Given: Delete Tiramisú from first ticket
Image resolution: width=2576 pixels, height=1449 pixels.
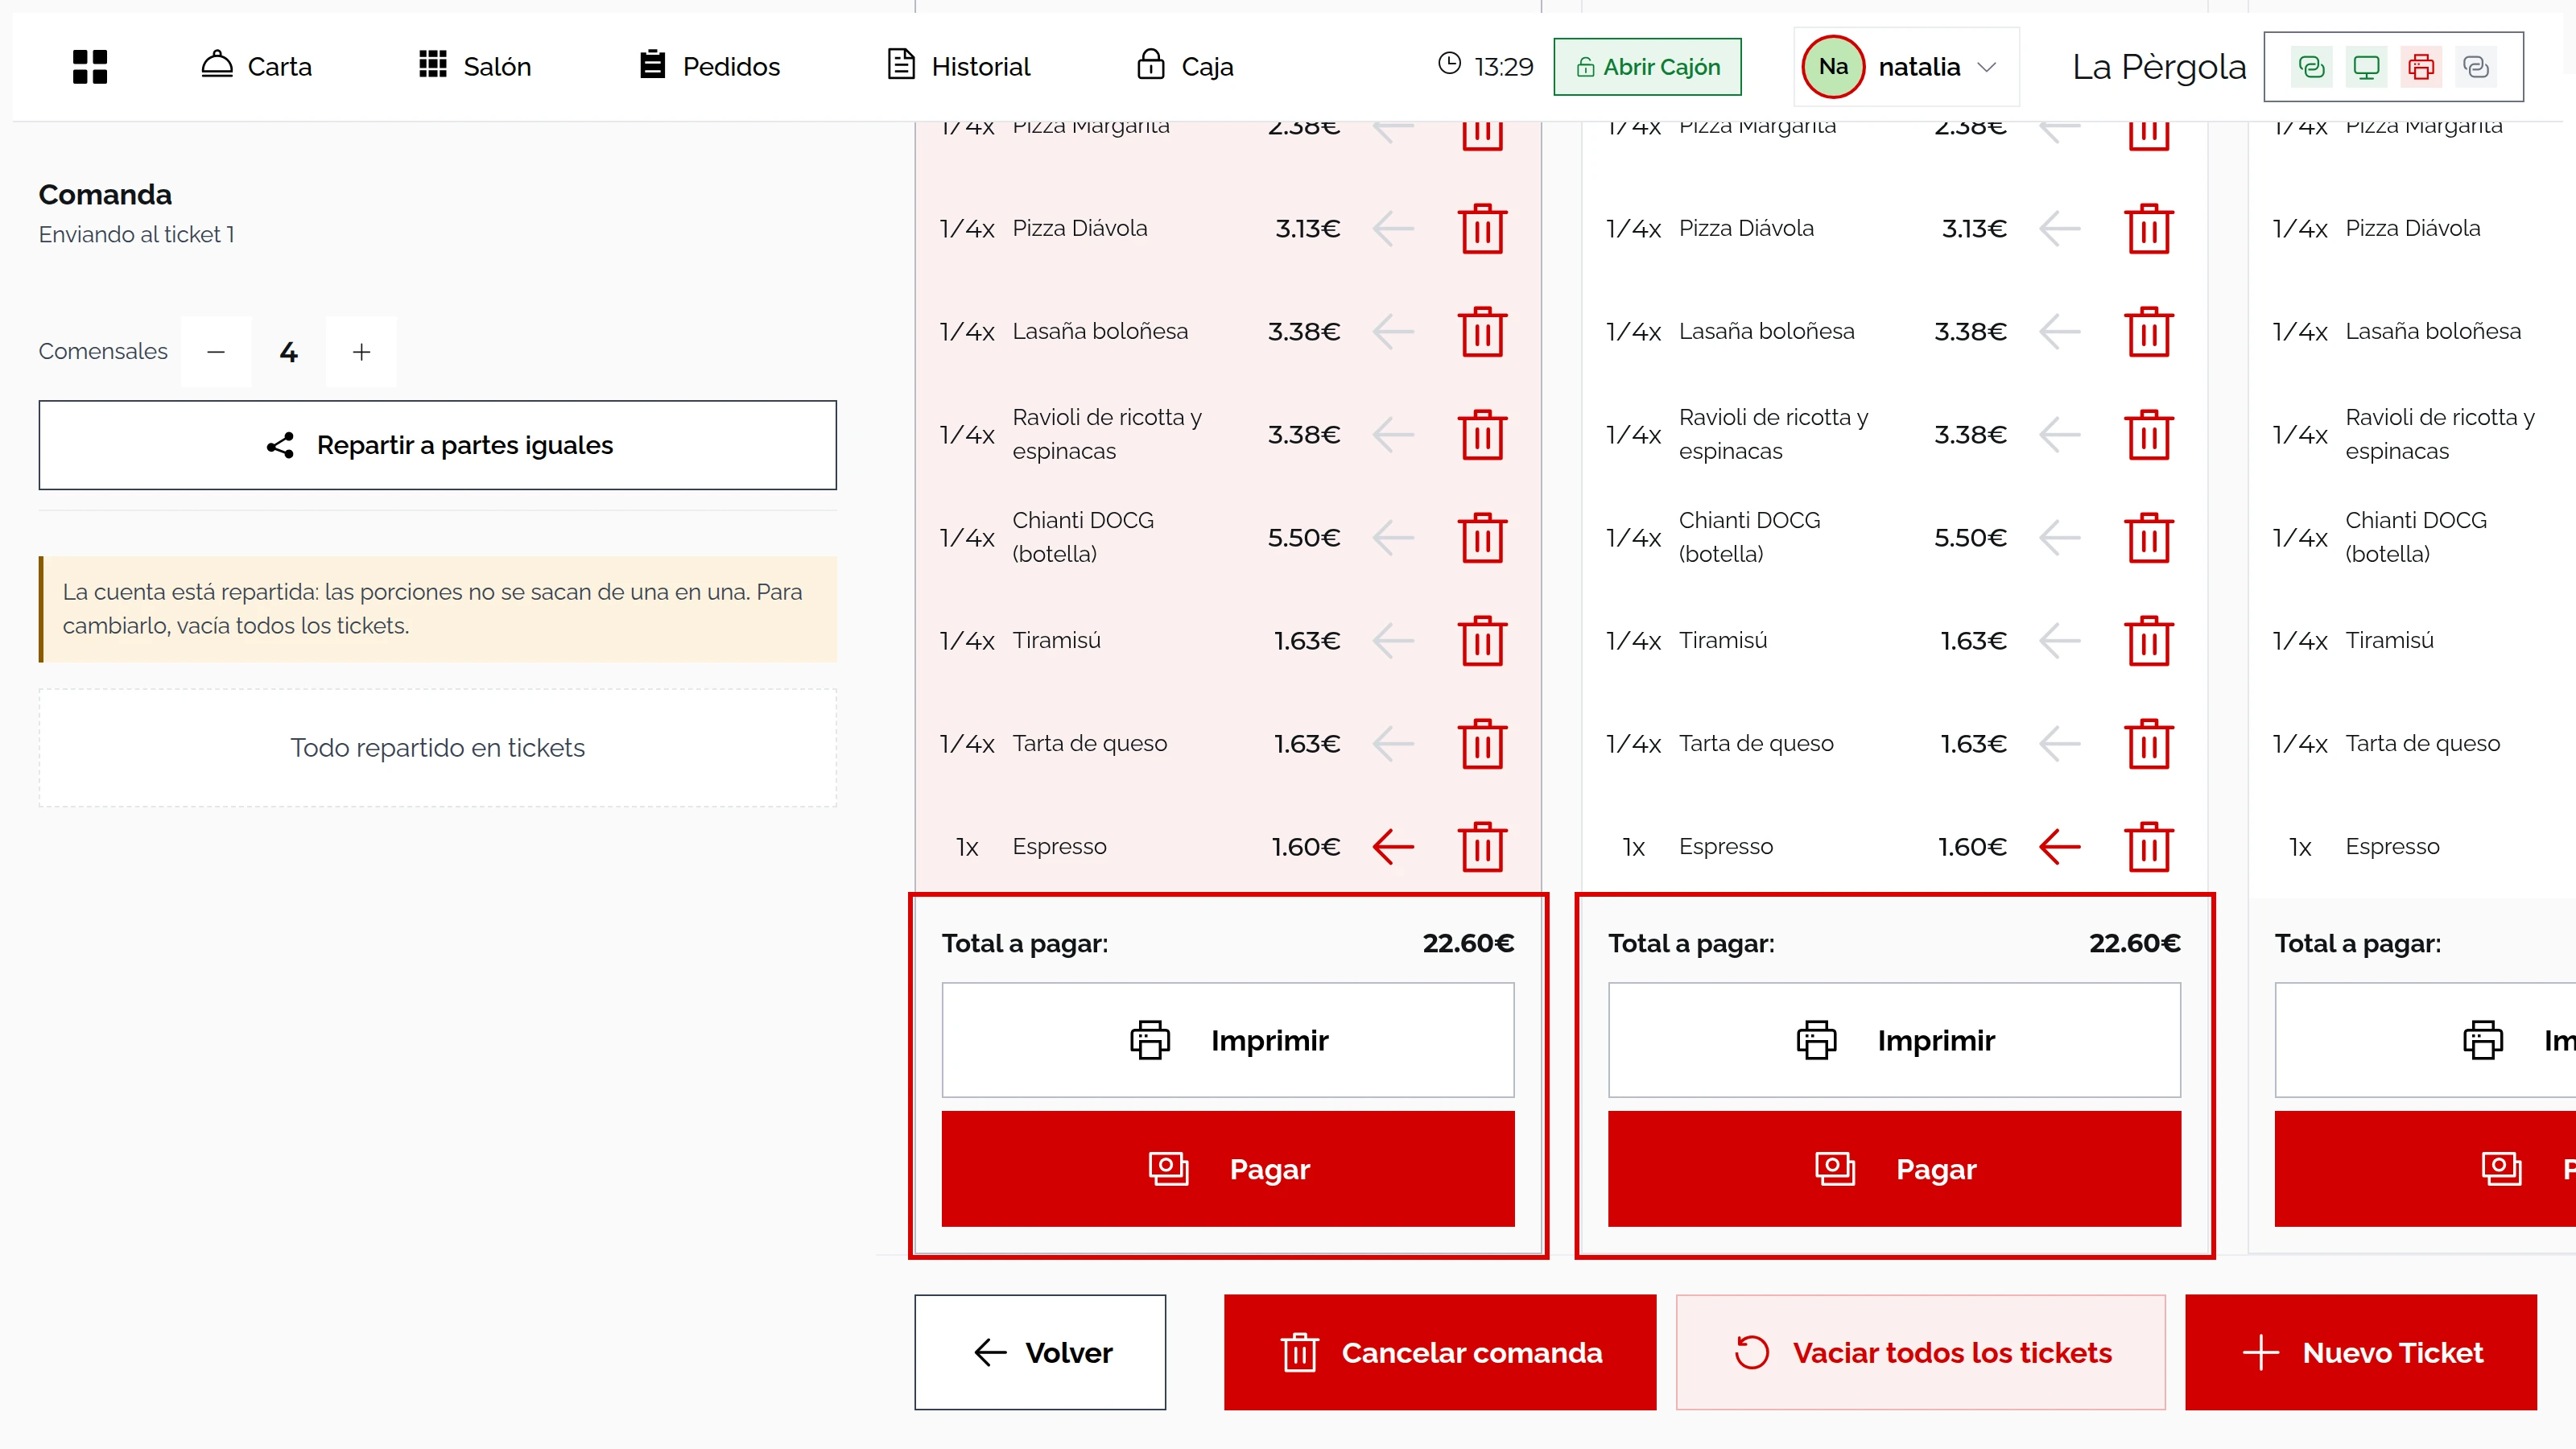Looking at the screenshot, I should click(1482, 641).
